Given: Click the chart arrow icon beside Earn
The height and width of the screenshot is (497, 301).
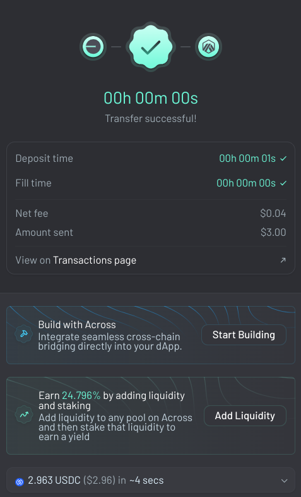Looking at the screenshot, I should pos(24,415).
